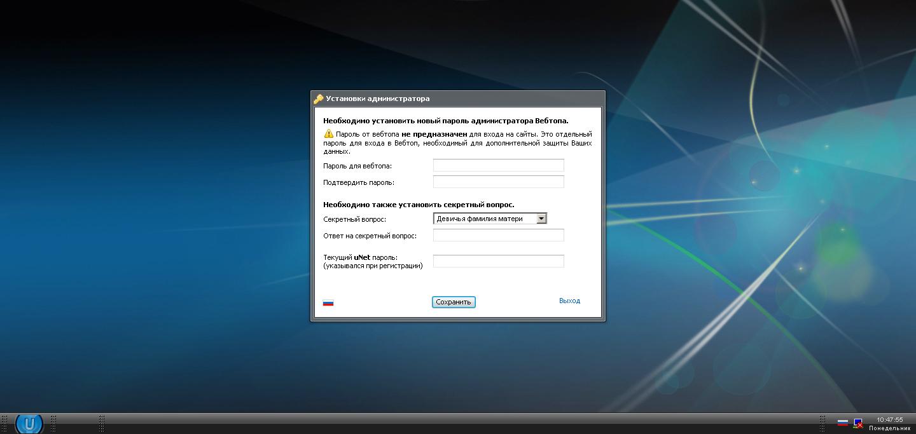
Task: Click the taskbar clock showing 10:47:55
Action: tap(889, 419)
